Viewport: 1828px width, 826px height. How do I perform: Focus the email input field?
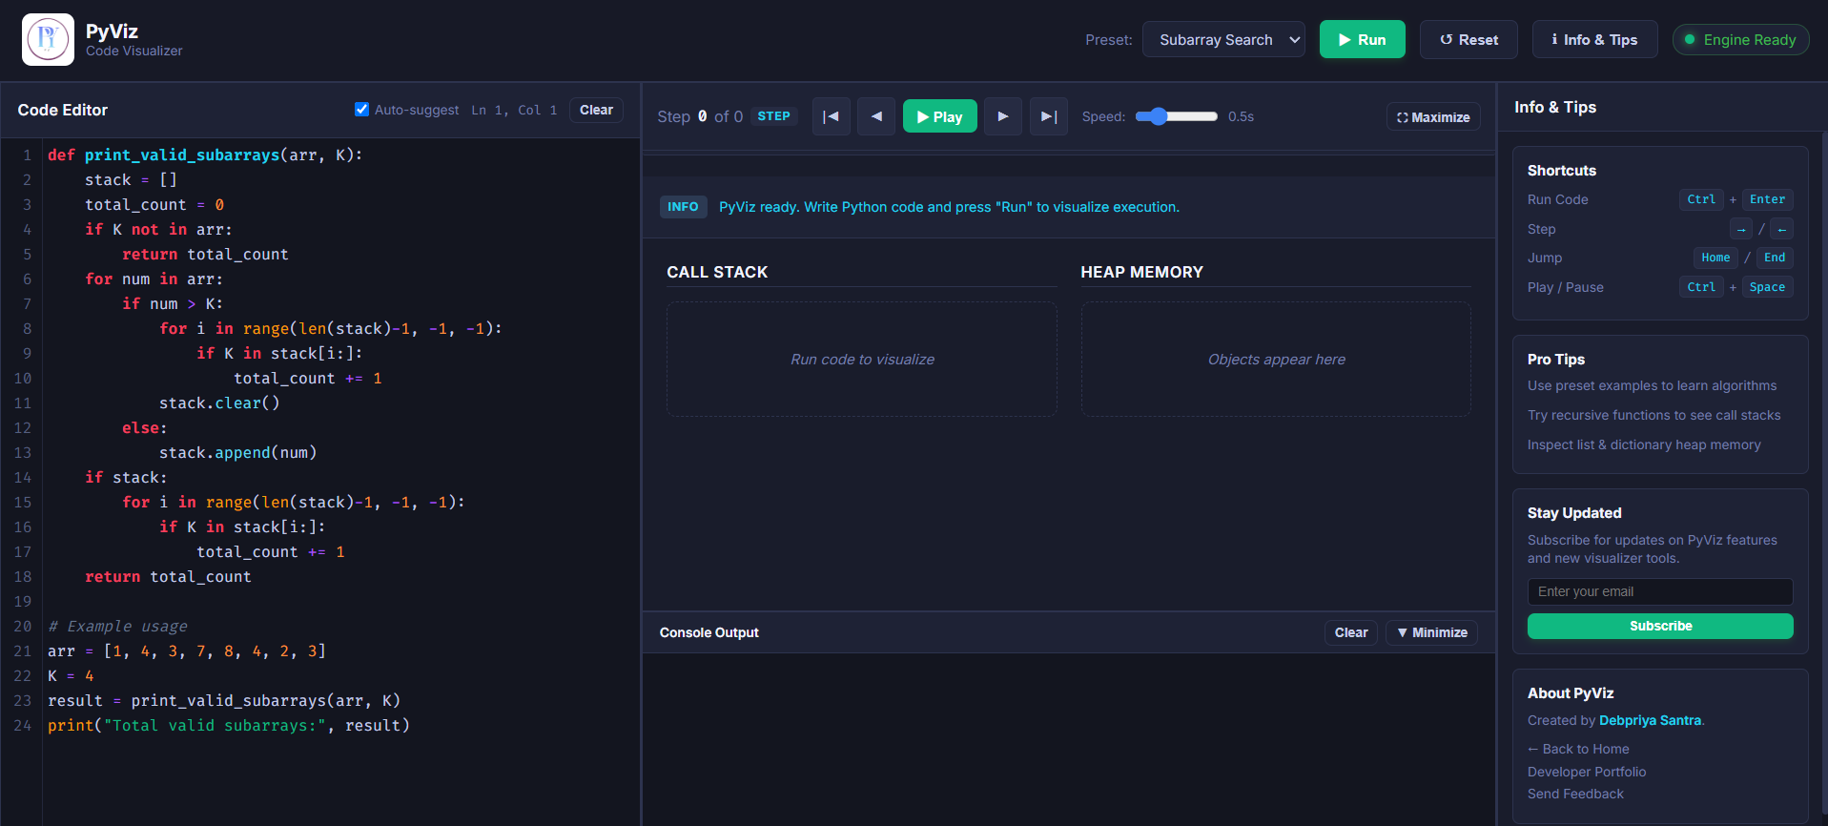click(1660, 591)
